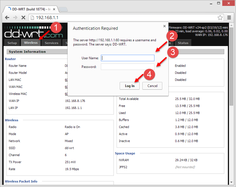Click the browser back arrow
Image resolution: width=236 pixels, height=187 pixels.
(7, 18)
